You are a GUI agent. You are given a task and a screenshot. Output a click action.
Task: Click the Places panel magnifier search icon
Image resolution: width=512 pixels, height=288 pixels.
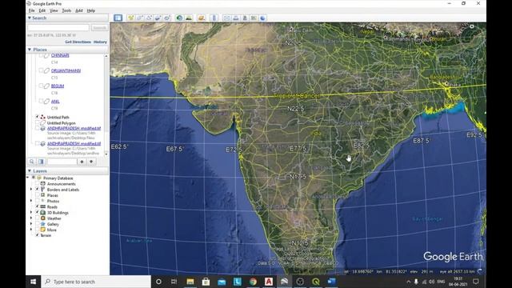click(x=32, y=162)
